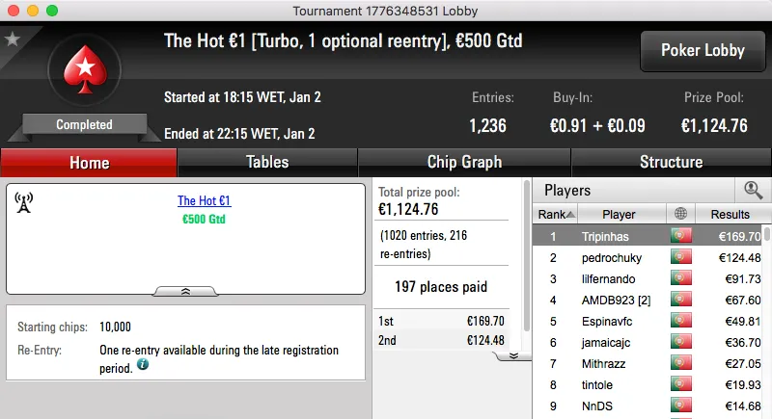
Task: Click the Portugal flag beside pedrochuky
Action: click(683, 257)
